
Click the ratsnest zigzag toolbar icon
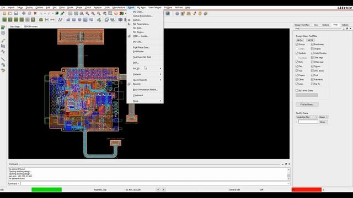(x=60, y=20)
